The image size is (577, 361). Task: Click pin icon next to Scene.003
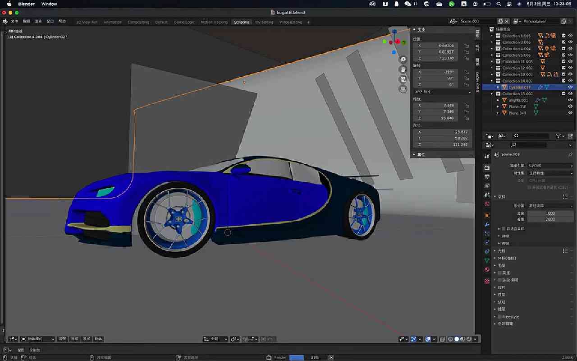point(570,154)
